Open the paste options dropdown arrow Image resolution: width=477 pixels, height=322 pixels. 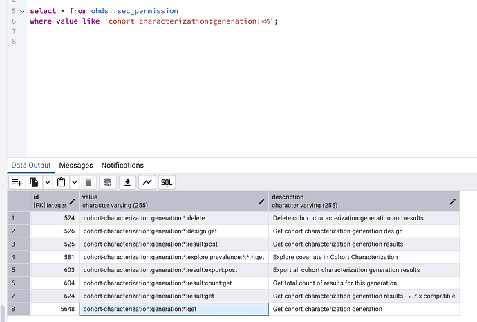coord(75,182)
